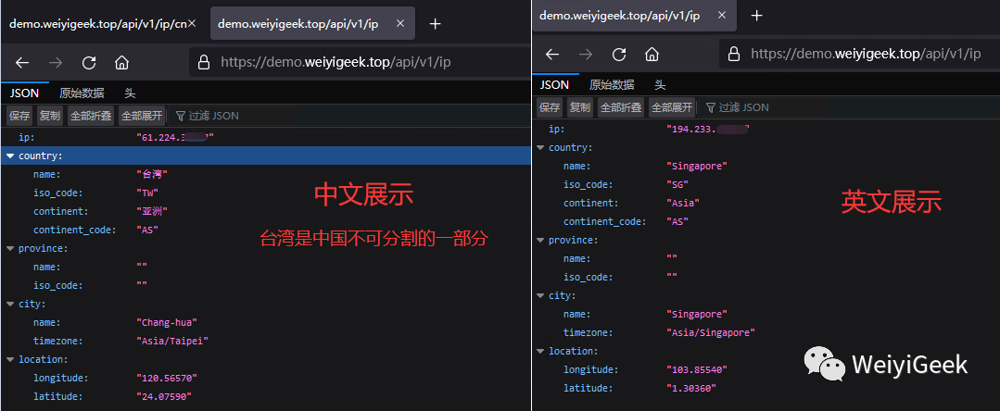Screen dimensions: 1000x411
Task: Close the left window's api/v1/ip/cn tab
Action: (192, 24)
